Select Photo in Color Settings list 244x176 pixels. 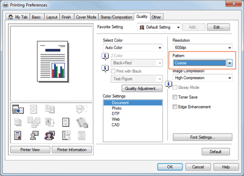click(133, 108)
